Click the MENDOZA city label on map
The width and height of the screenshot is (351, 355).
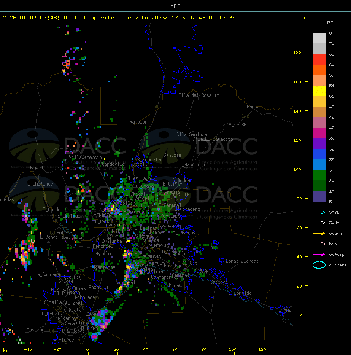(x=103, y=215)
